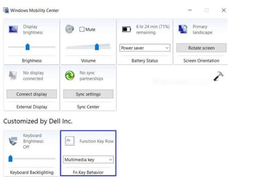This screenshot has width=256, height=178.
Task: Click the "Battery Status" label
Action: pyautogui.click(x=145, y=61)
